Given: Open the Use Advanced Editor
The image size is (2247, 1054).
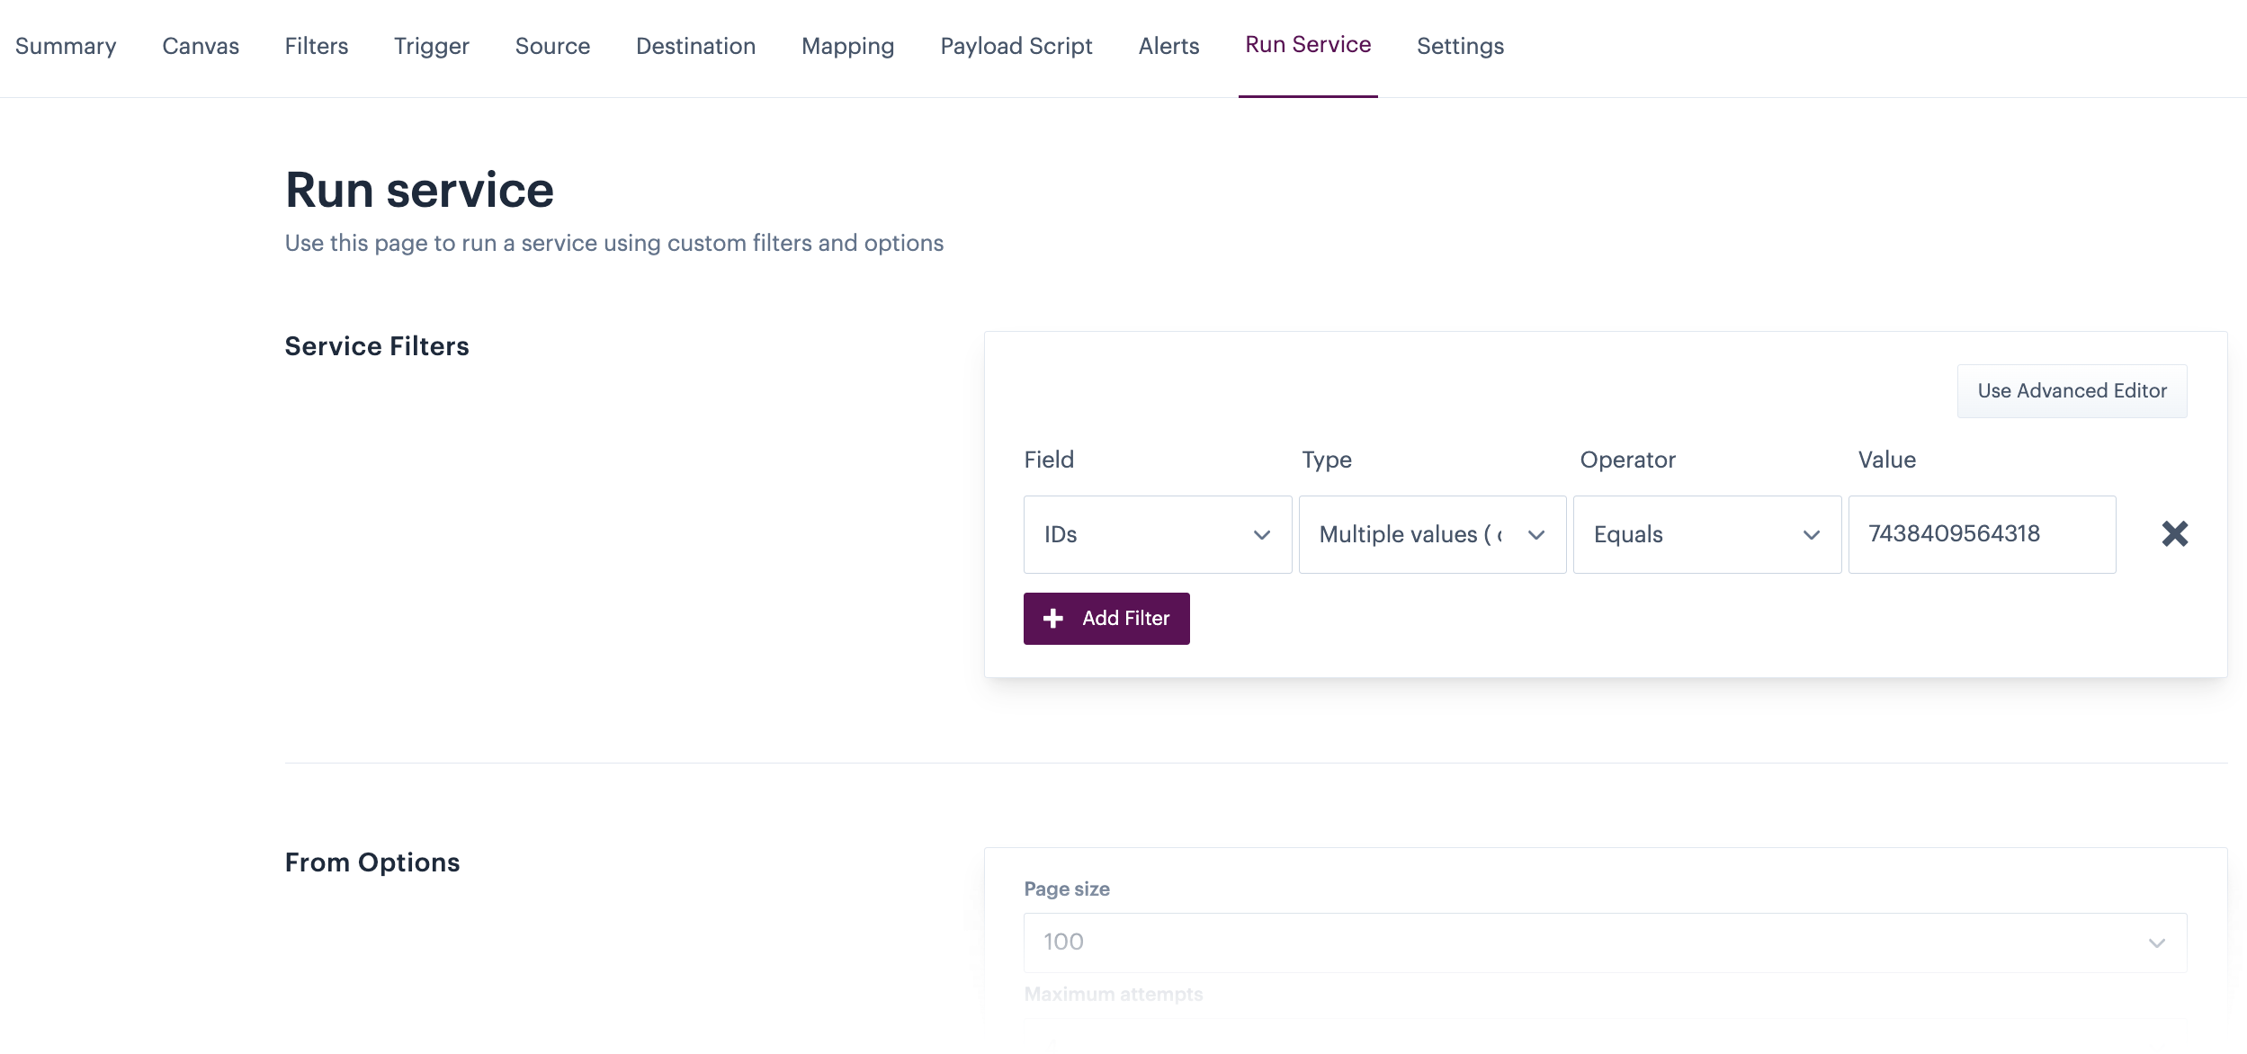Looking at the screenshot, I should coord(2071,391).
